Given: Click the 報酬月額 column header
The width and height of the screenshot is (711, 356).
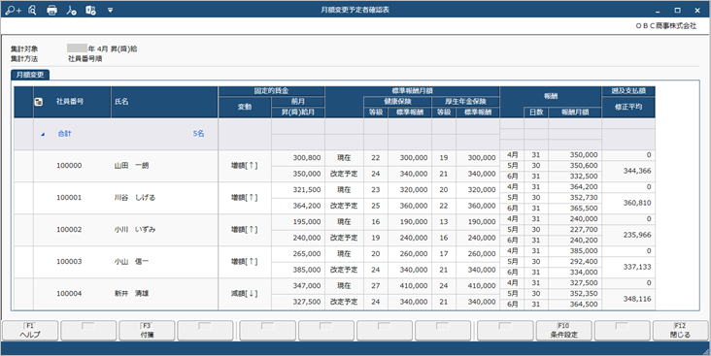Looking at the screenshot, I should [575, 113].
